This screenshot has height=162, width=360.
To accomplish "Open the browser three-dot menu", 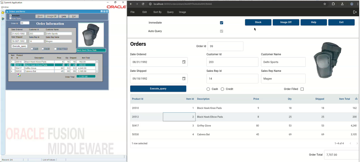I will point(358,4).
